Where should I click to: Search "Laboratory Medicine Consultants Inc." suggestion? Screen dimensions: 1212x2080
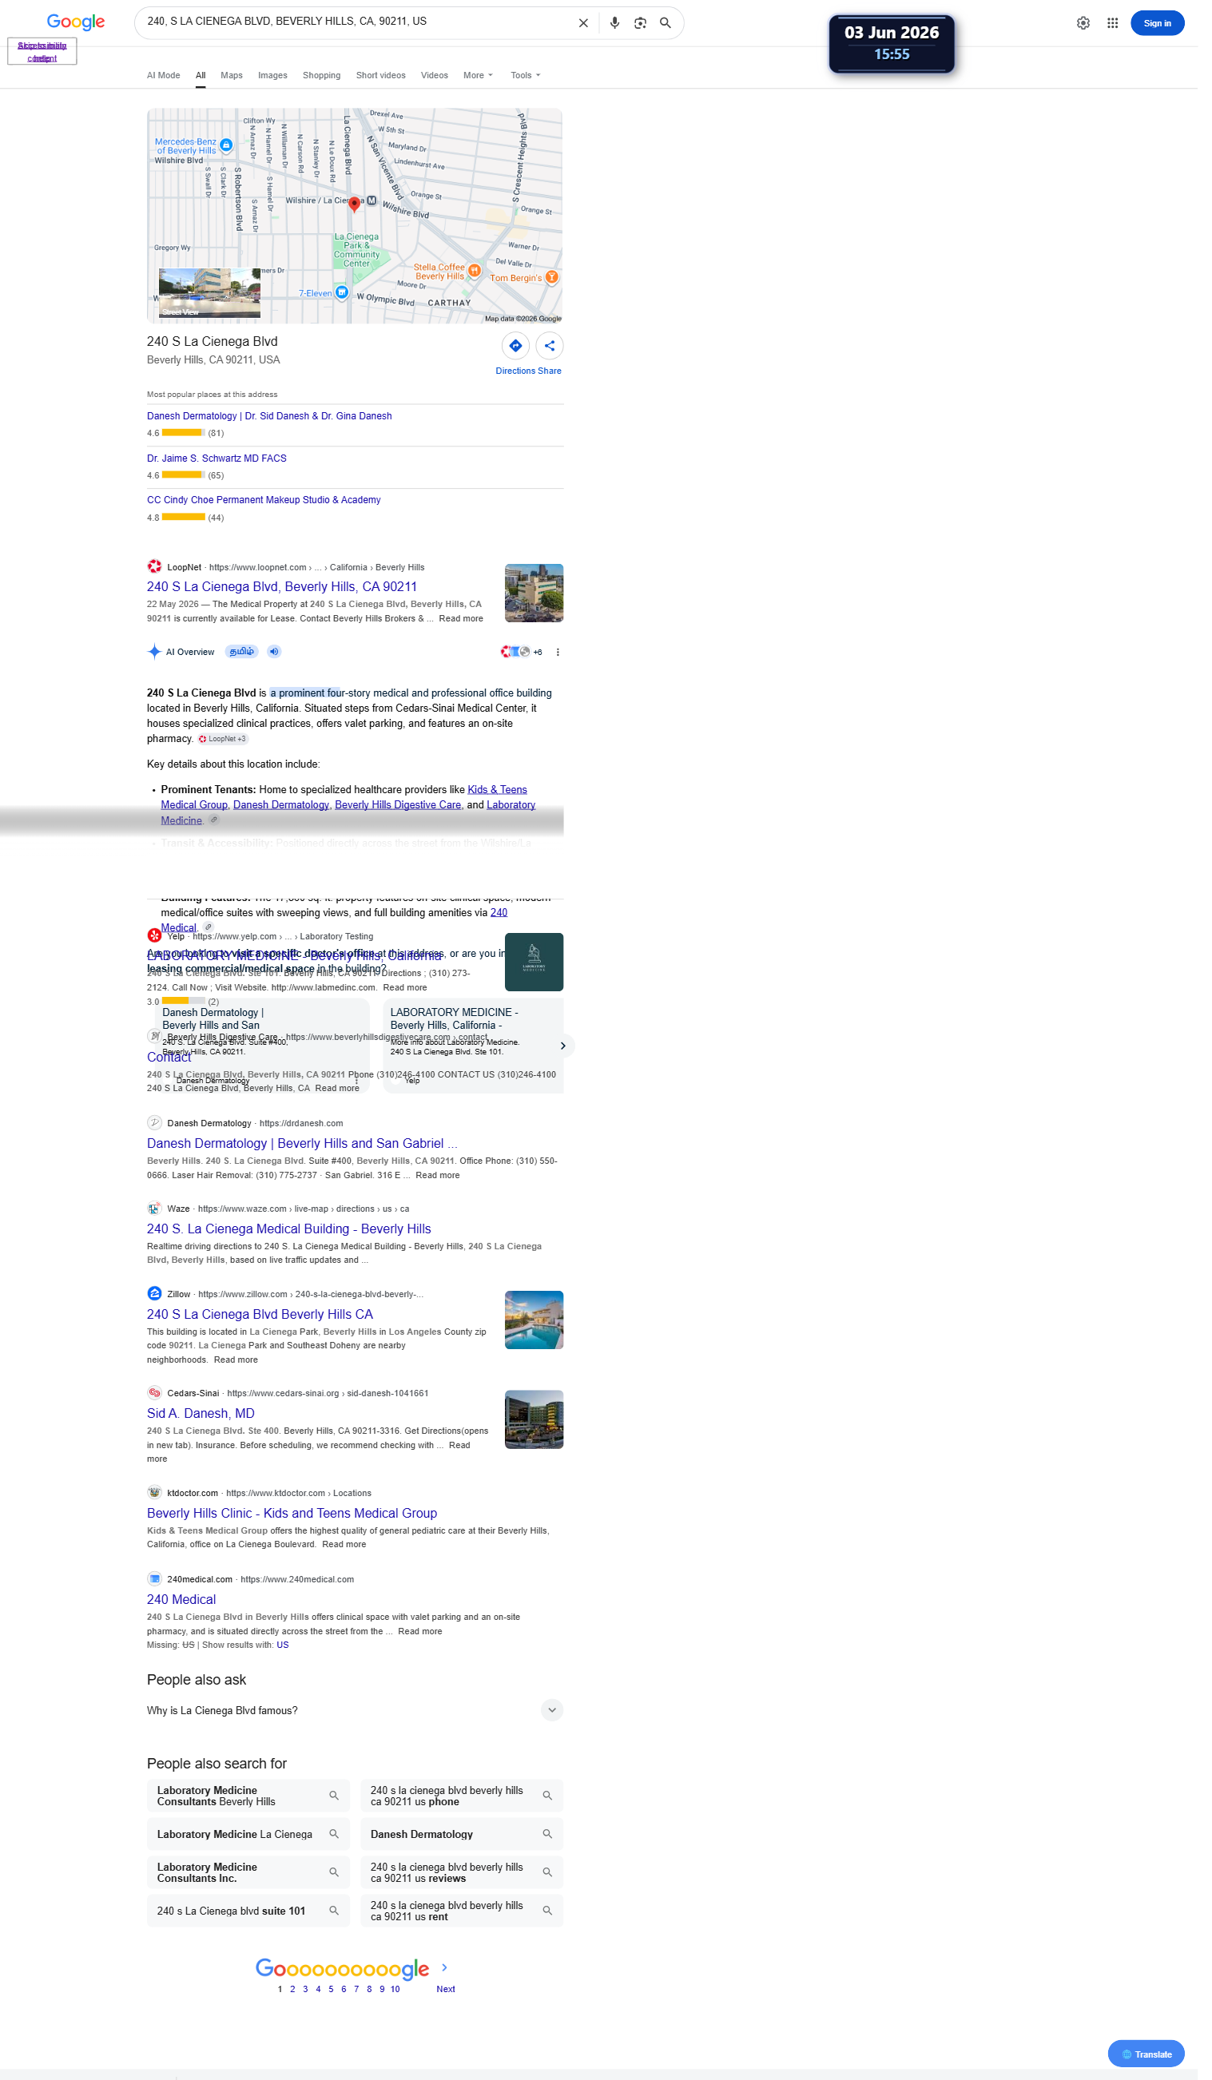(248, 1873)
